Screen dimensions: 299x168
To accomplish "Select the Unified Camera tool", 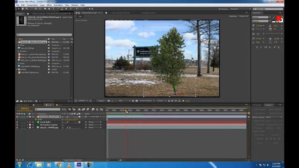I will point(36,9).
